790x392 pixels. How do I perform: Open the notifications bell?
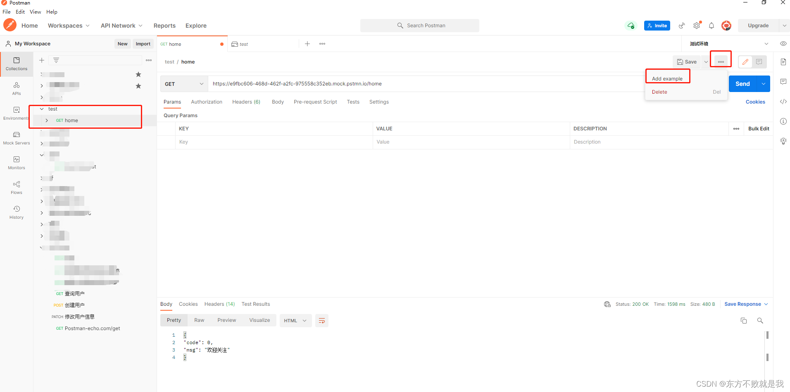point(711,25)
